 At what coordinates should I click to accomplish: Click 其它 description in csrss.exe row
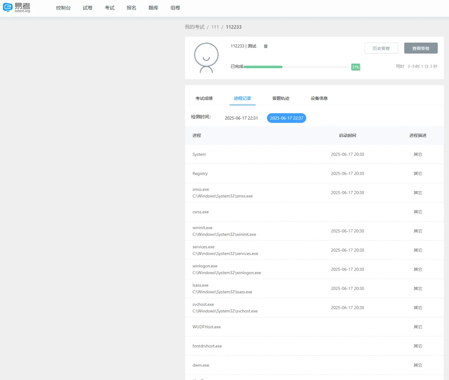coord(418,212)
